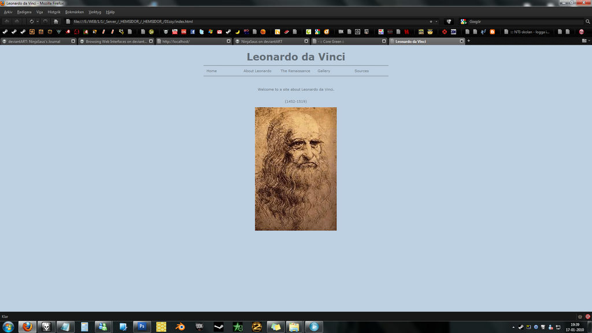Open the red Netflix-style N bookmark

tap(406, 32)
